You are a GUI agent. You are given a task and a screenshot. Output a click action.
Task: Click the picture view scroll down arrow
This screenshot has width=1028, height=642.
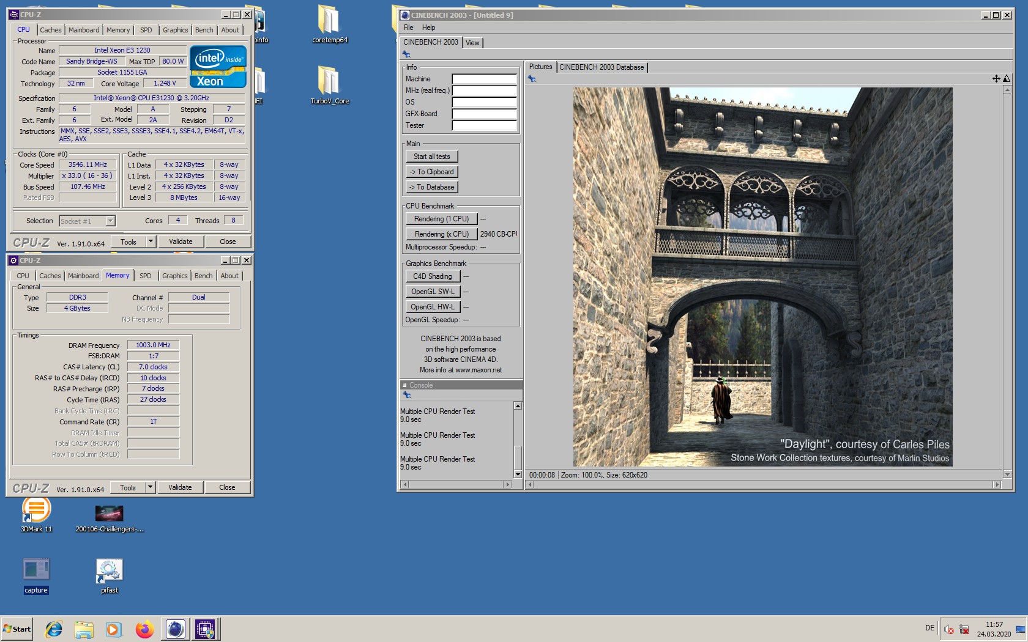[x=1007, y=474]
